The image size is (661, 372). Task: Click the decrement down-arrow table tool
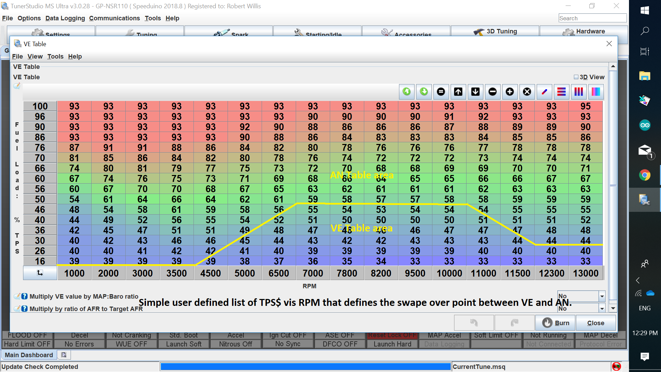point(475,92)
